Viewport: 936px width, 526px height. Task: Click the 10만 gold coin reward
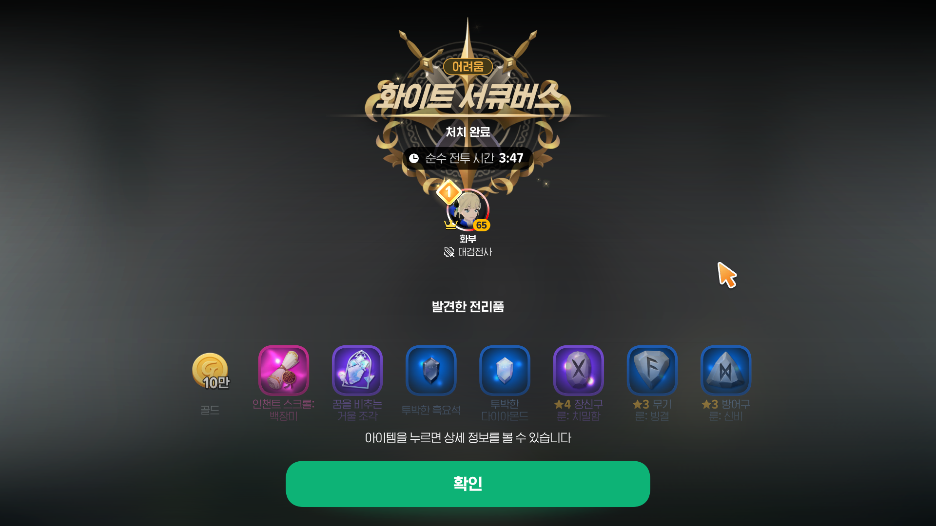tap(210, 371)
